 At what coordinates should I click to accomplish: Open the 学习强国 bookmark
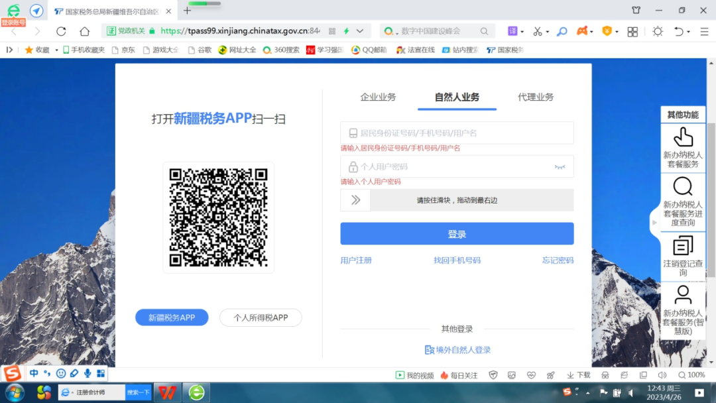coord(325,50)
